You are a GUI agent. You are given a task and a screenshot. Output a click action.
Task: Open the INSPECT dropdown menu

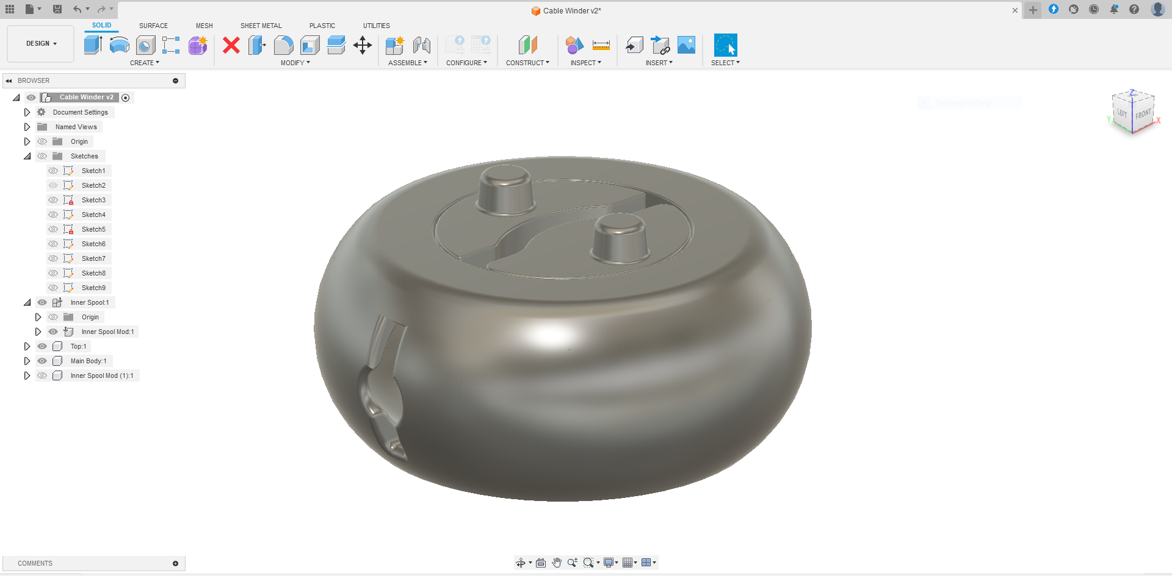586,63
